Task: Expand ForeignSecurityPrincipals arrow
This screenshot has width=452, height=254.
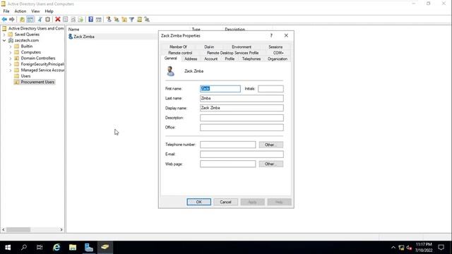Action: click(11, 64)
